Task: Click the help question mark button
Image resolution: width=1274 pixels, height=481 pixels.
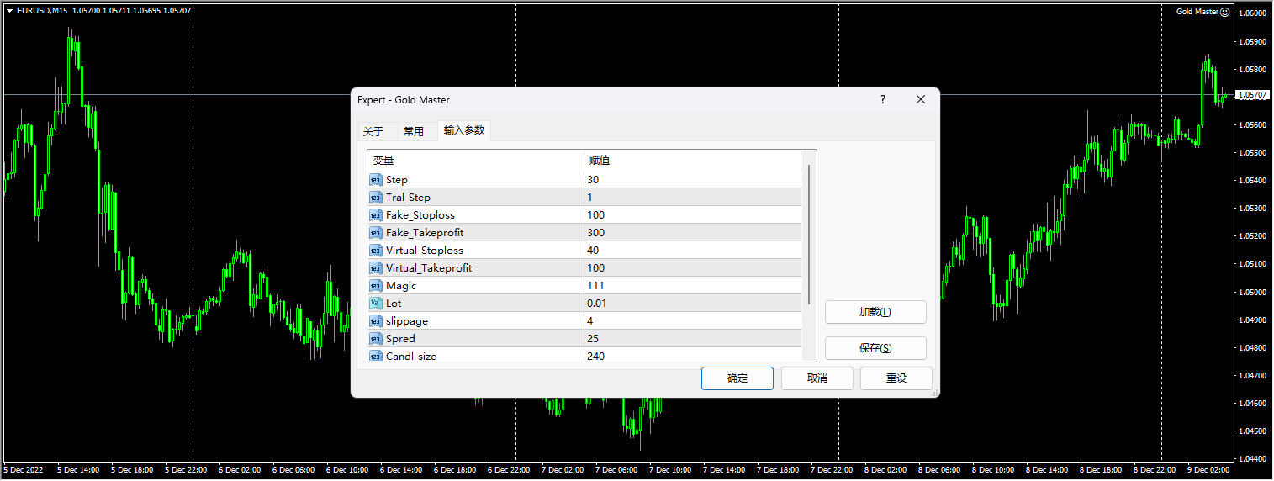Action: tap(882, 99)
